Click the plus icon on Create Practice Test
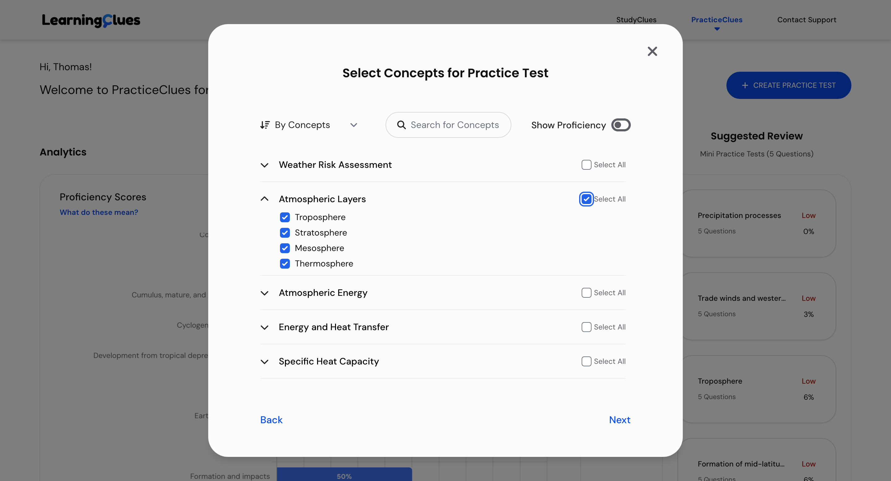Image resolution: width=891 pixels, height=481 pixels. (745, 85)
